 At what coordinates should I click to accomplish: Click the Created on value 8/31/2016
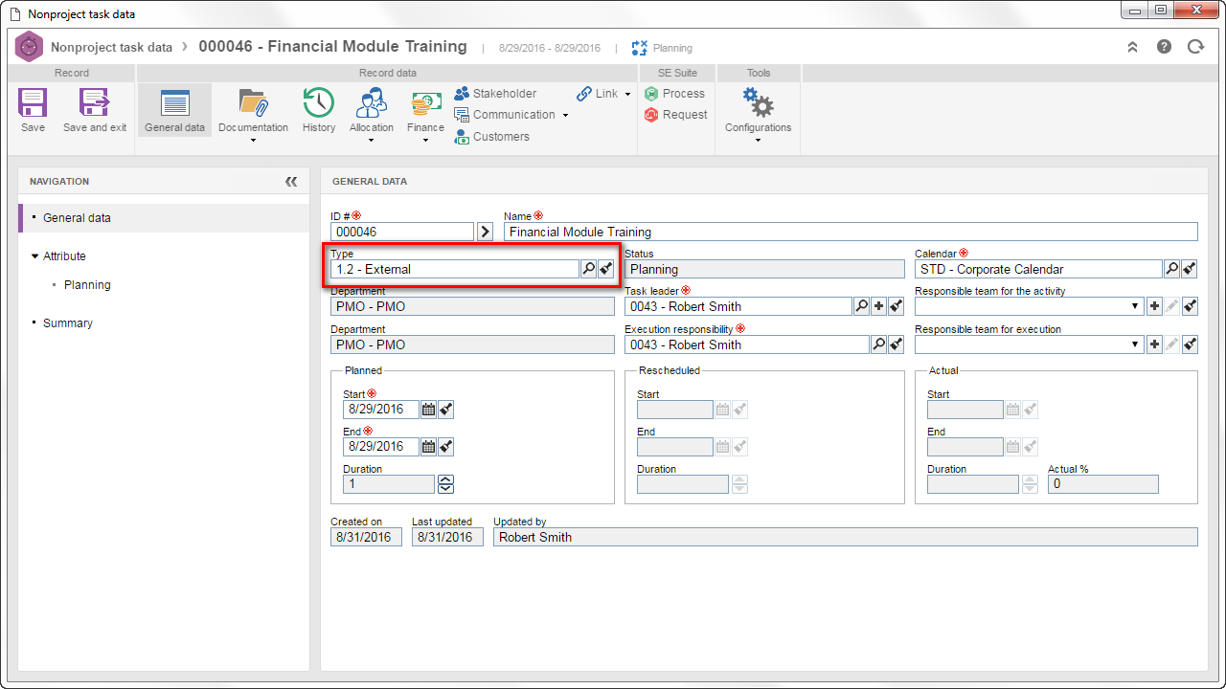(367, 537)
